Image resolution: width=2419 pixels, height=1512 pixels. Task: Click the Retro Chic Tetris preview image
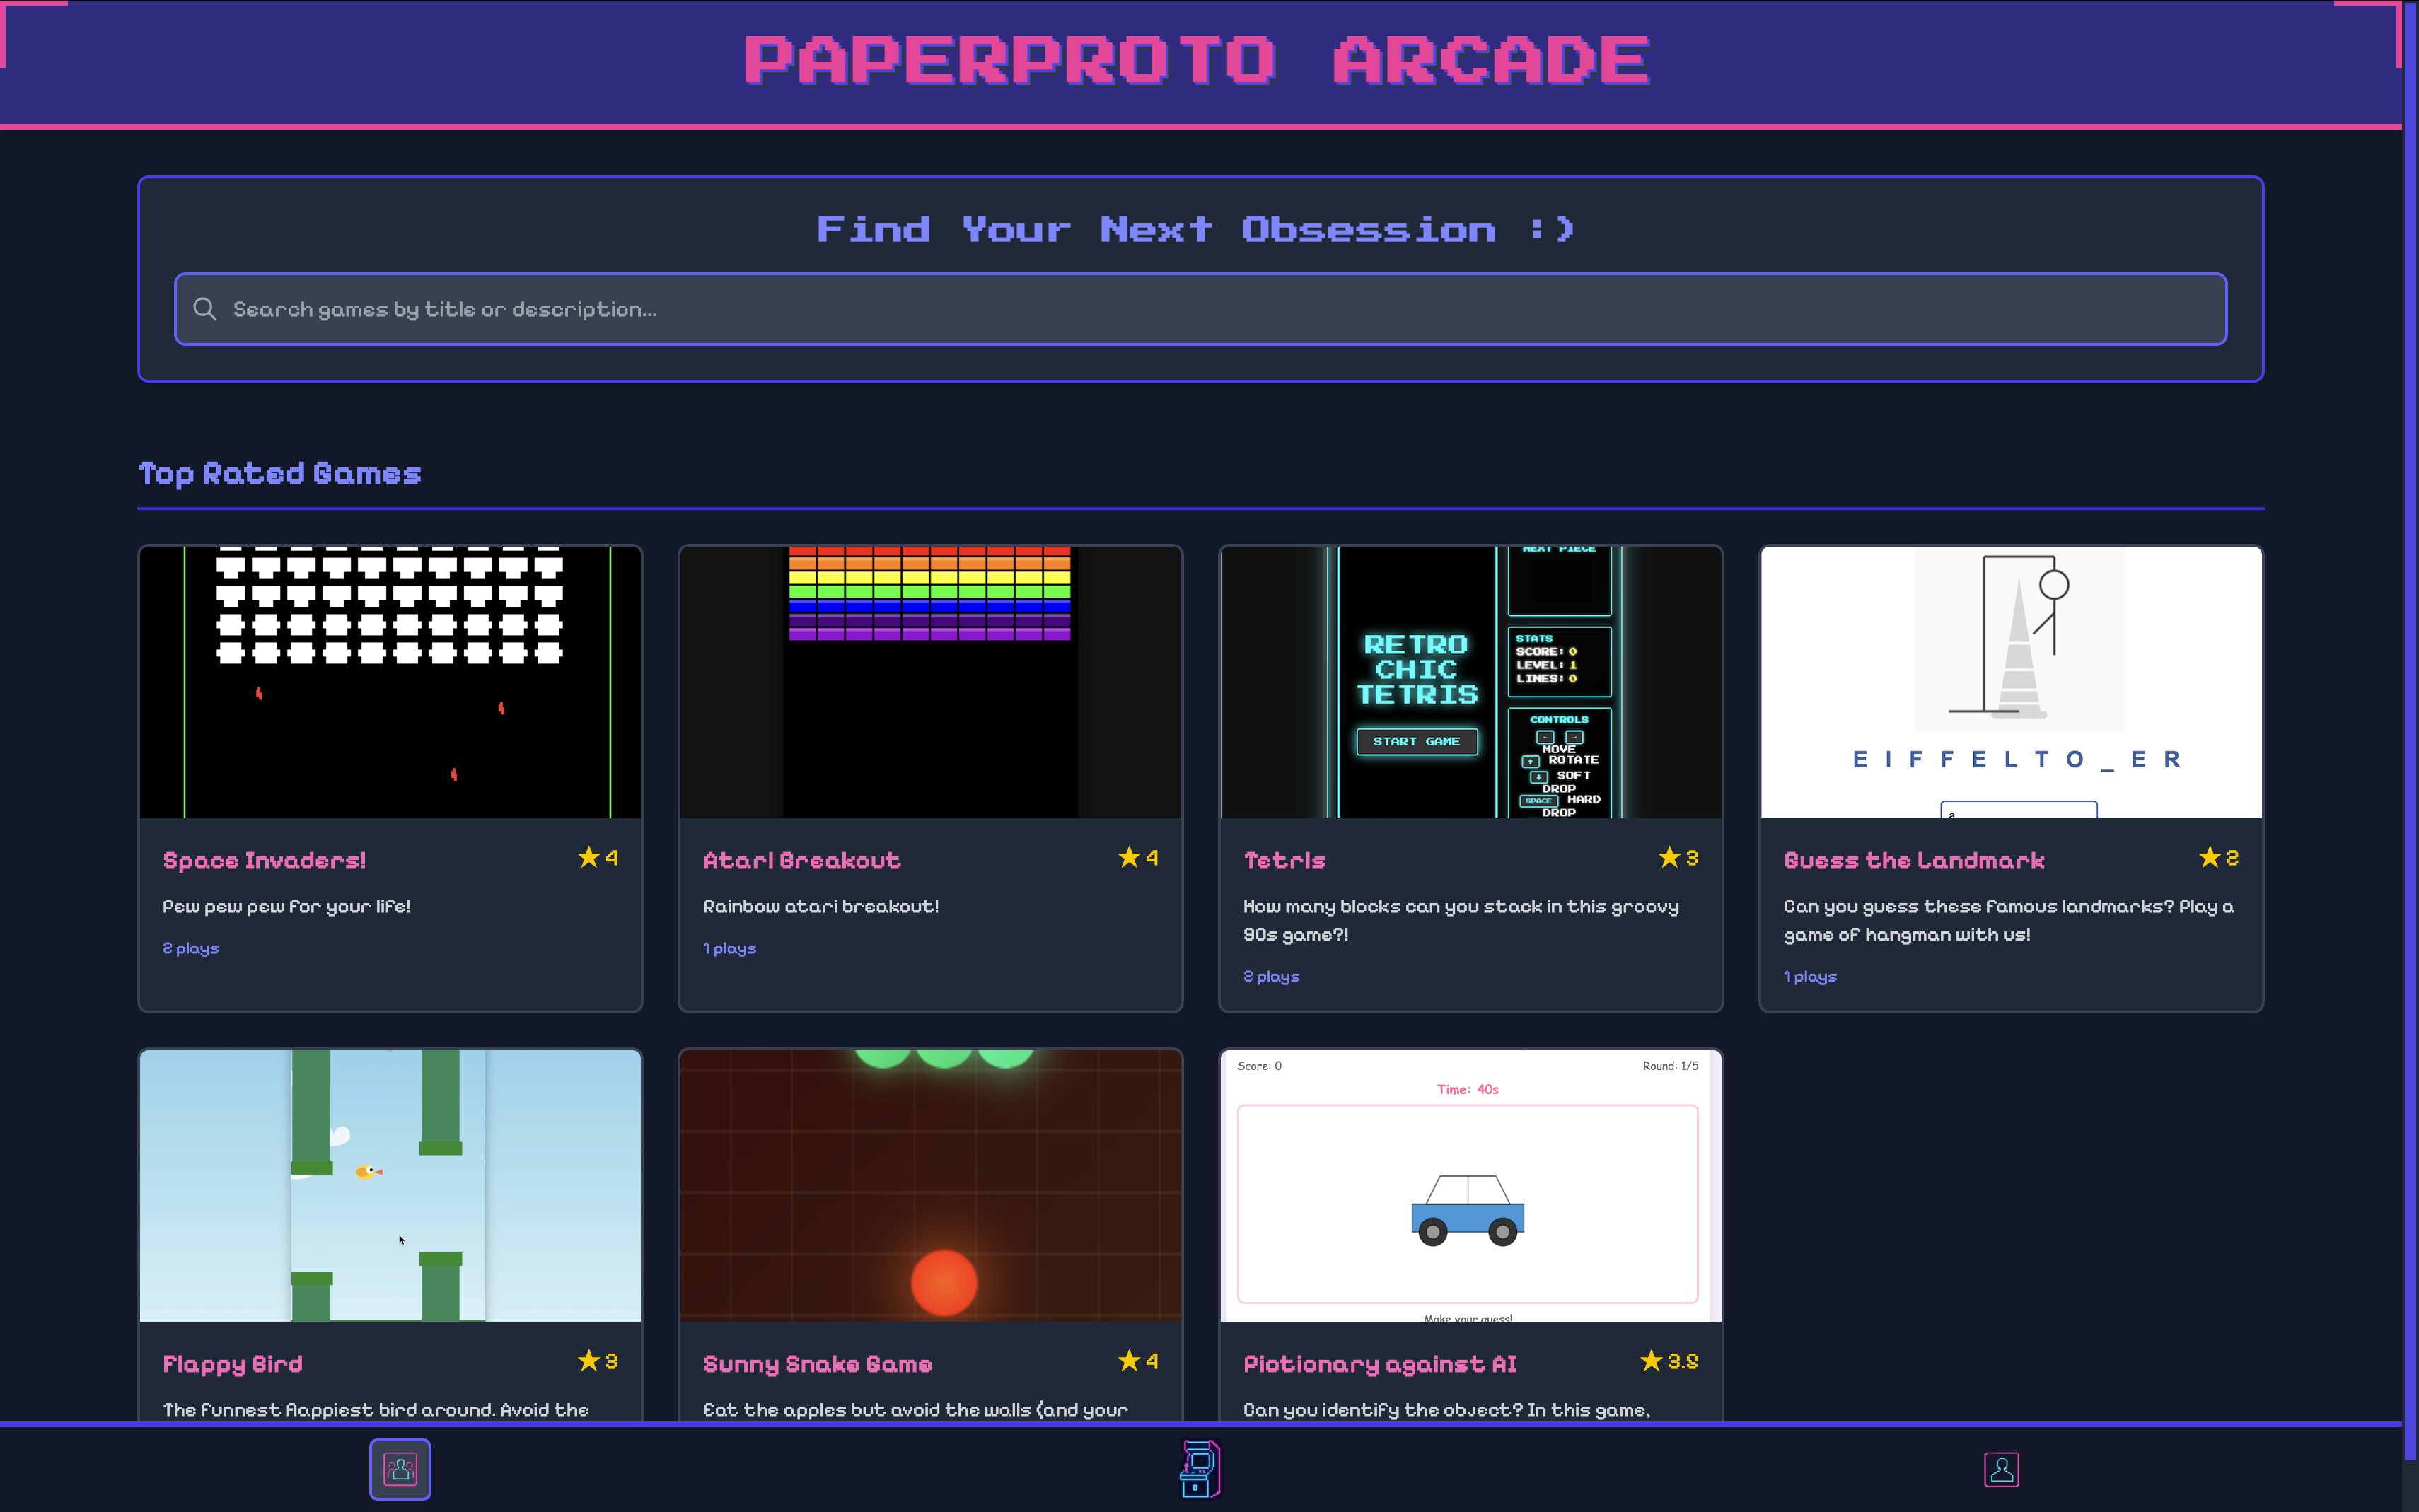[x=1470, y=682]
